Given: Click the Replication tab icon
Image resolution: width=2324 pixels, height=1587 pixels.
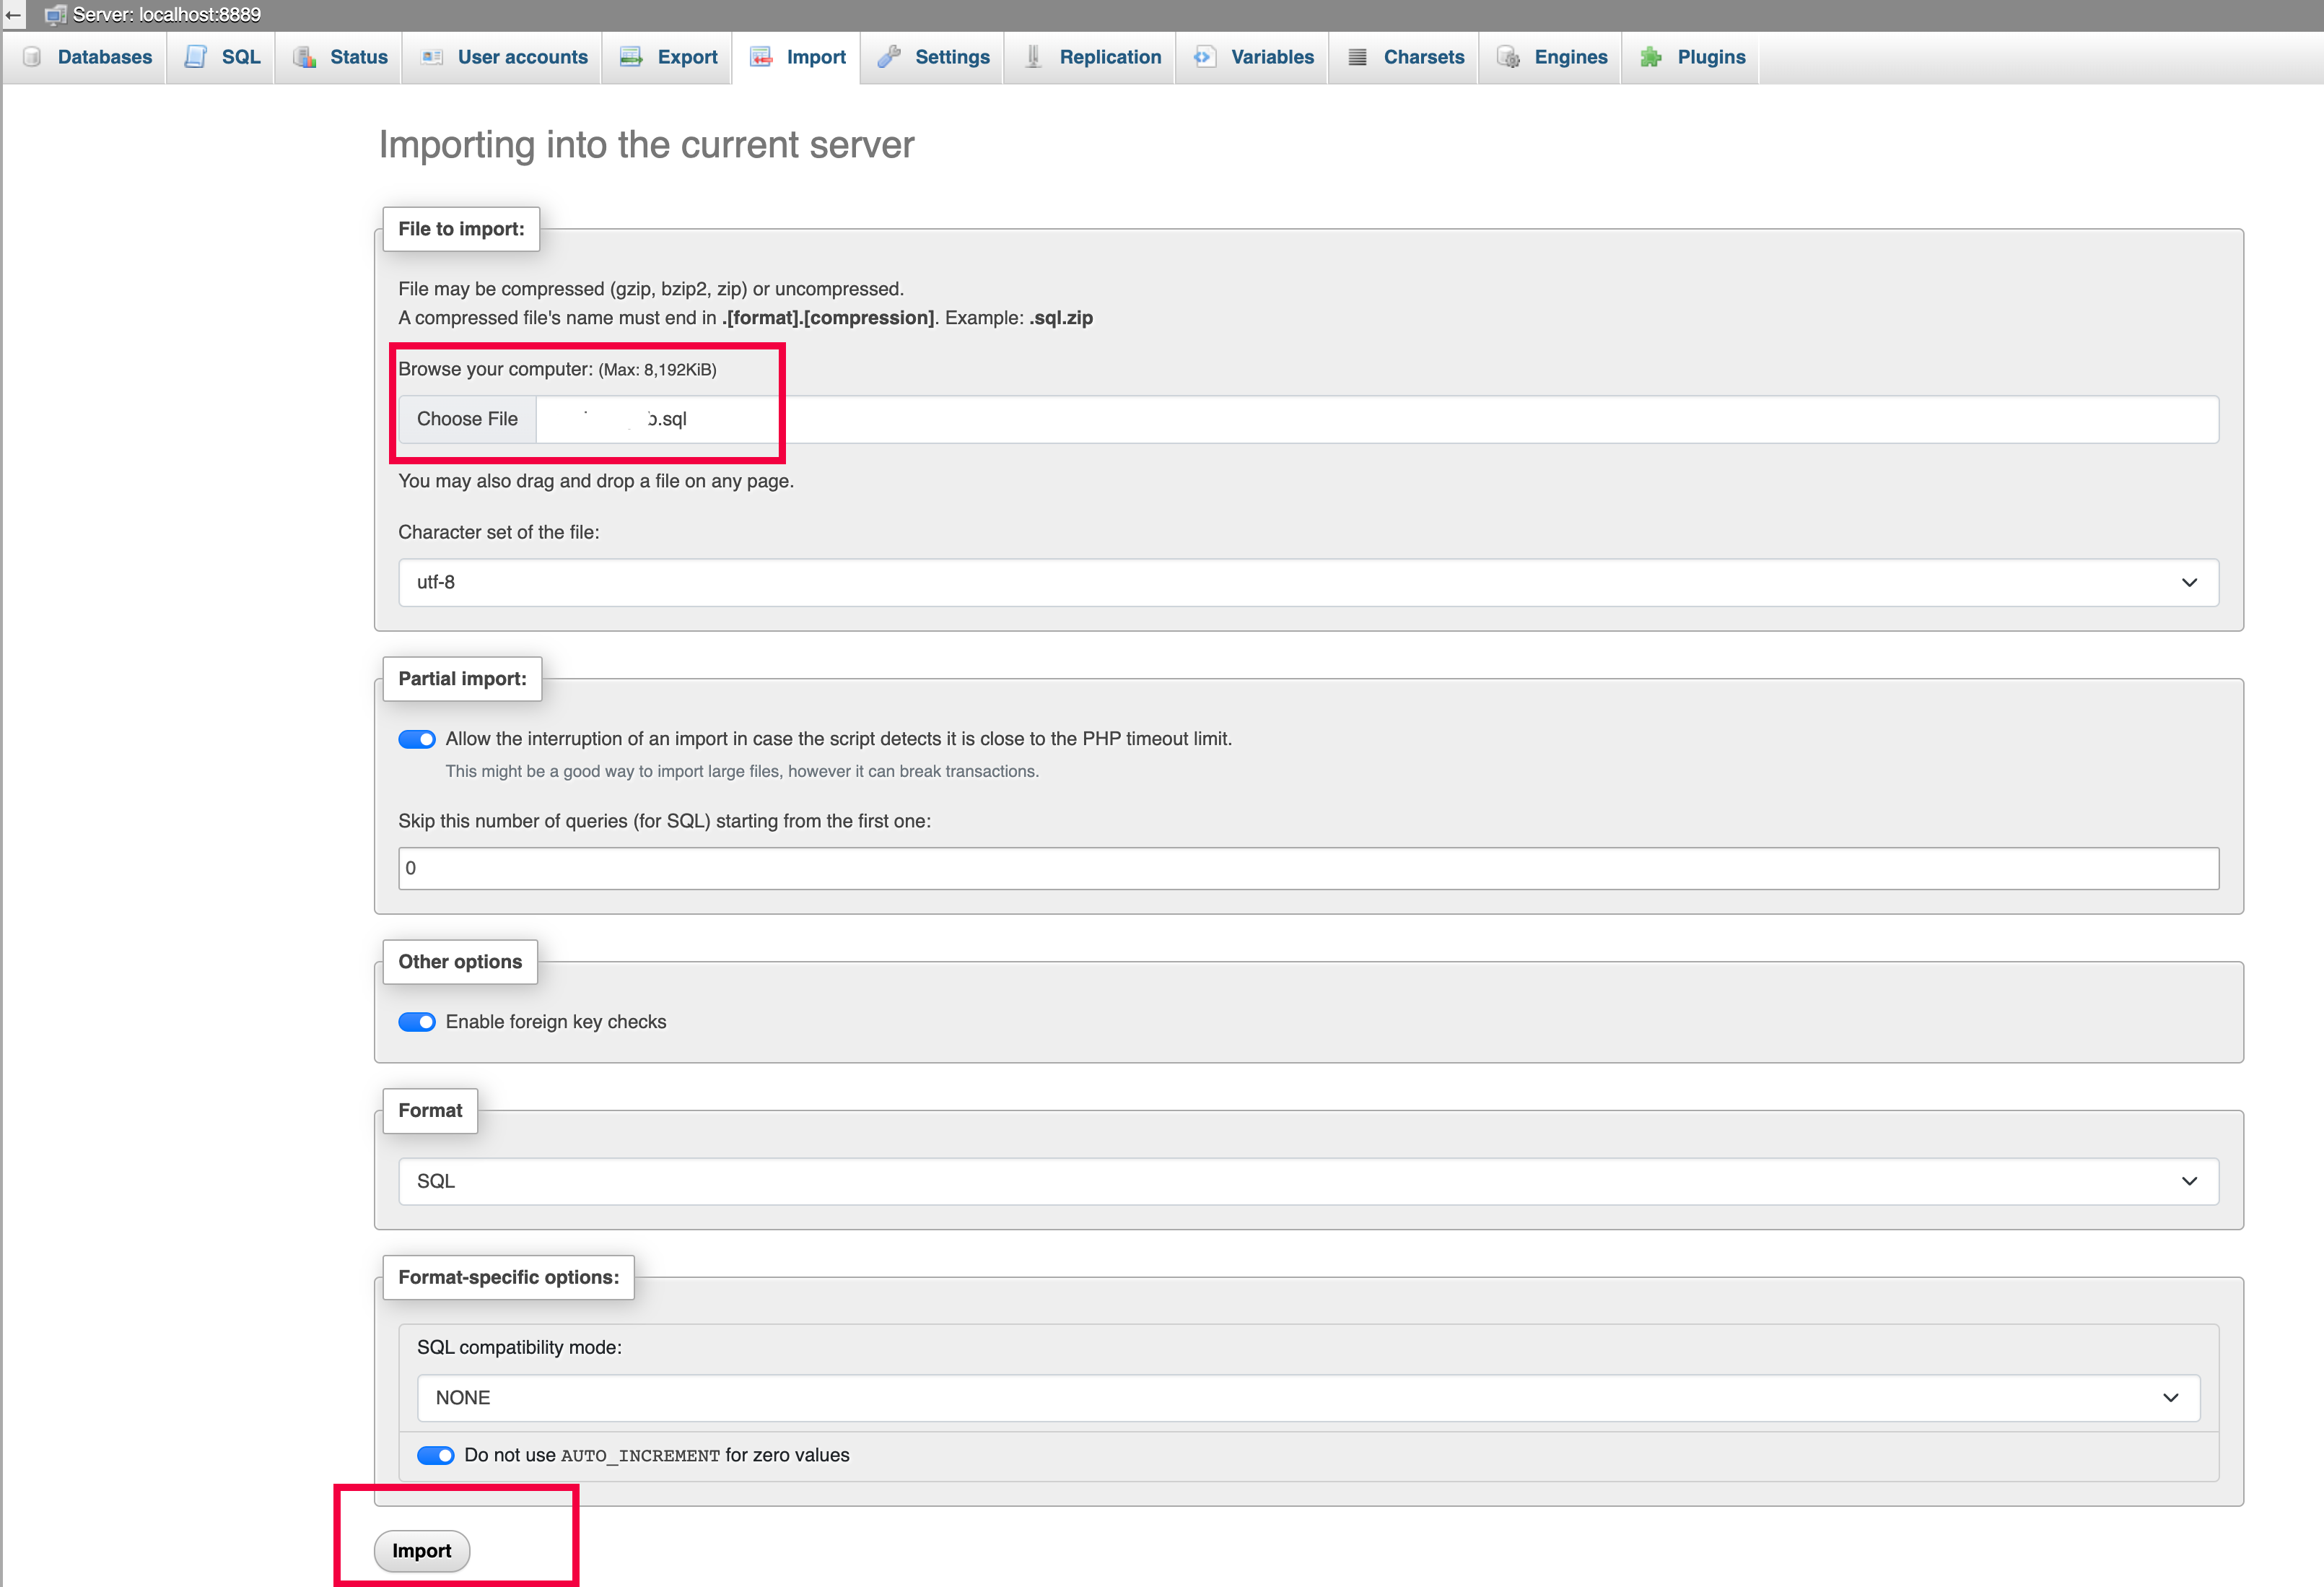Looking at the screenshot, I should tap(1033, 57).
